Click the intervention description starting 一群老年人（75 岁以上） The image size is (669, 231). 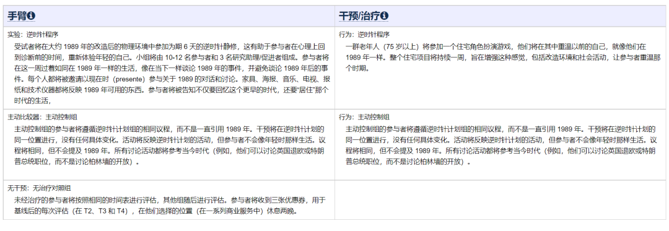[503, 57]
